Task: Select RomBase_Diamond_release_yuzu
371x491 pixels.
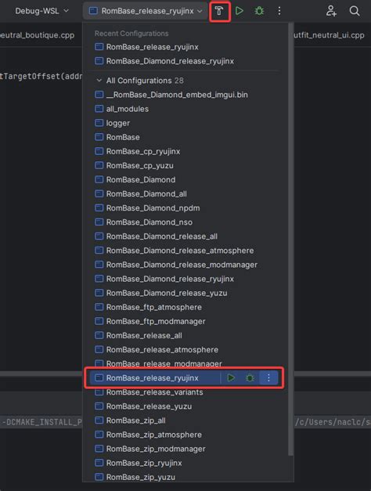Action: click(185, 293)
